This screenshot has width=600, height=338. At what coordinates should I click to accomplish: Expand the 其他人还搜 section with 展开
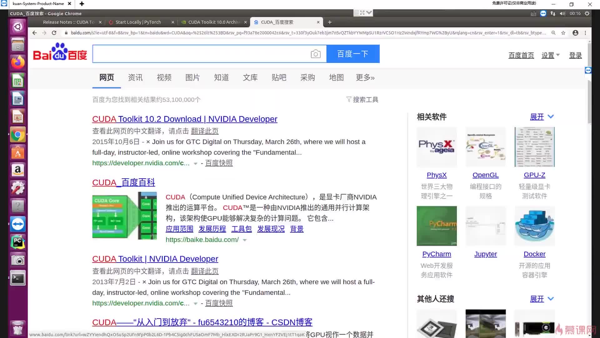point(542,299)
